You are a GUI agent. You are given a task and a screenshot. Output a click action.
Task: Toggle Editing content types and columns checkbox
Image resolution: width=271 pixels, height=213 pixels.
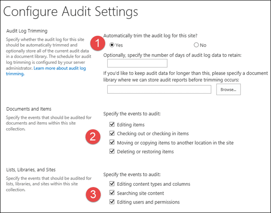(111, 184)
